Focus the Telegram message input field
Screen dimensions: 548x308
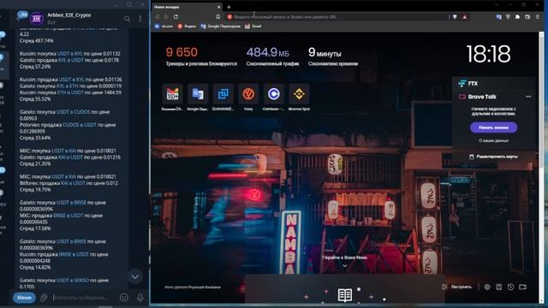coord(84,298)
